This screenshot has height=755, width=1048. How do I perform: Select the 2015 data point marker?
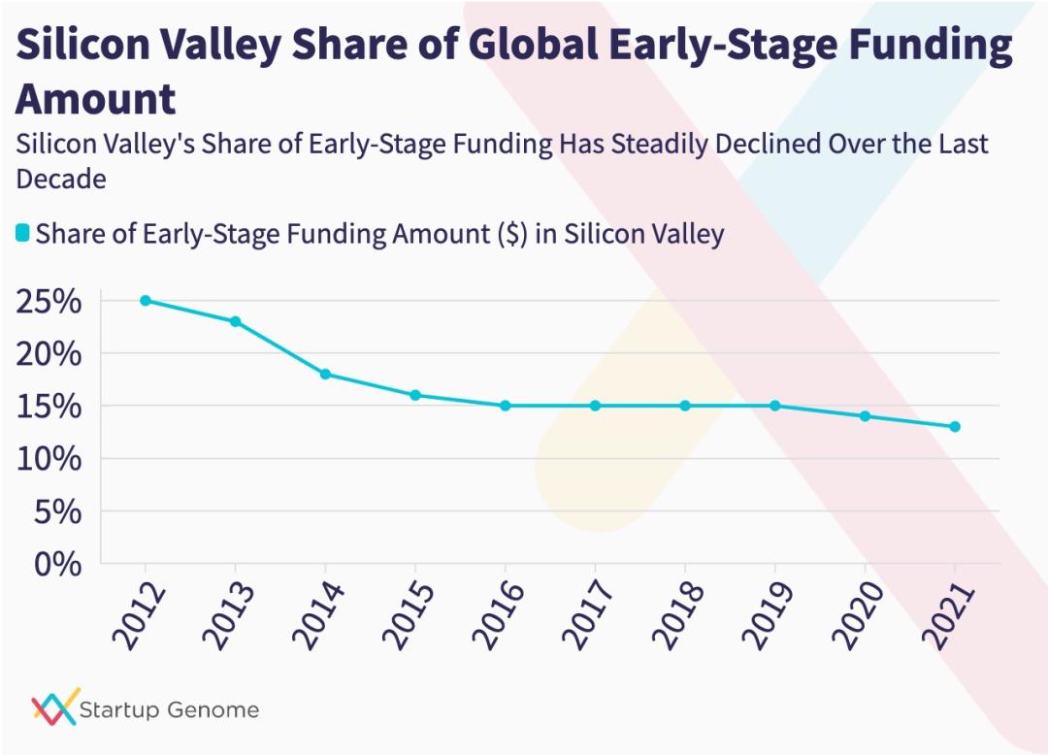coord(415,395)
